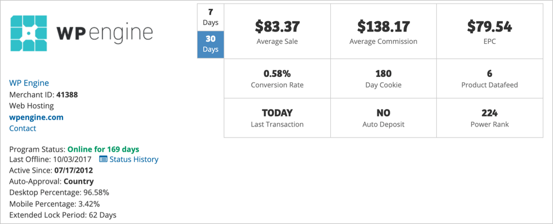Click the $79.54 EPC cell
Viewport: 553px width, 224px height.
click(x=490, y=32)
